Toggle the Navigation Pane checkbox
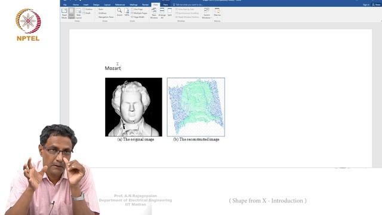 point(105,17)
